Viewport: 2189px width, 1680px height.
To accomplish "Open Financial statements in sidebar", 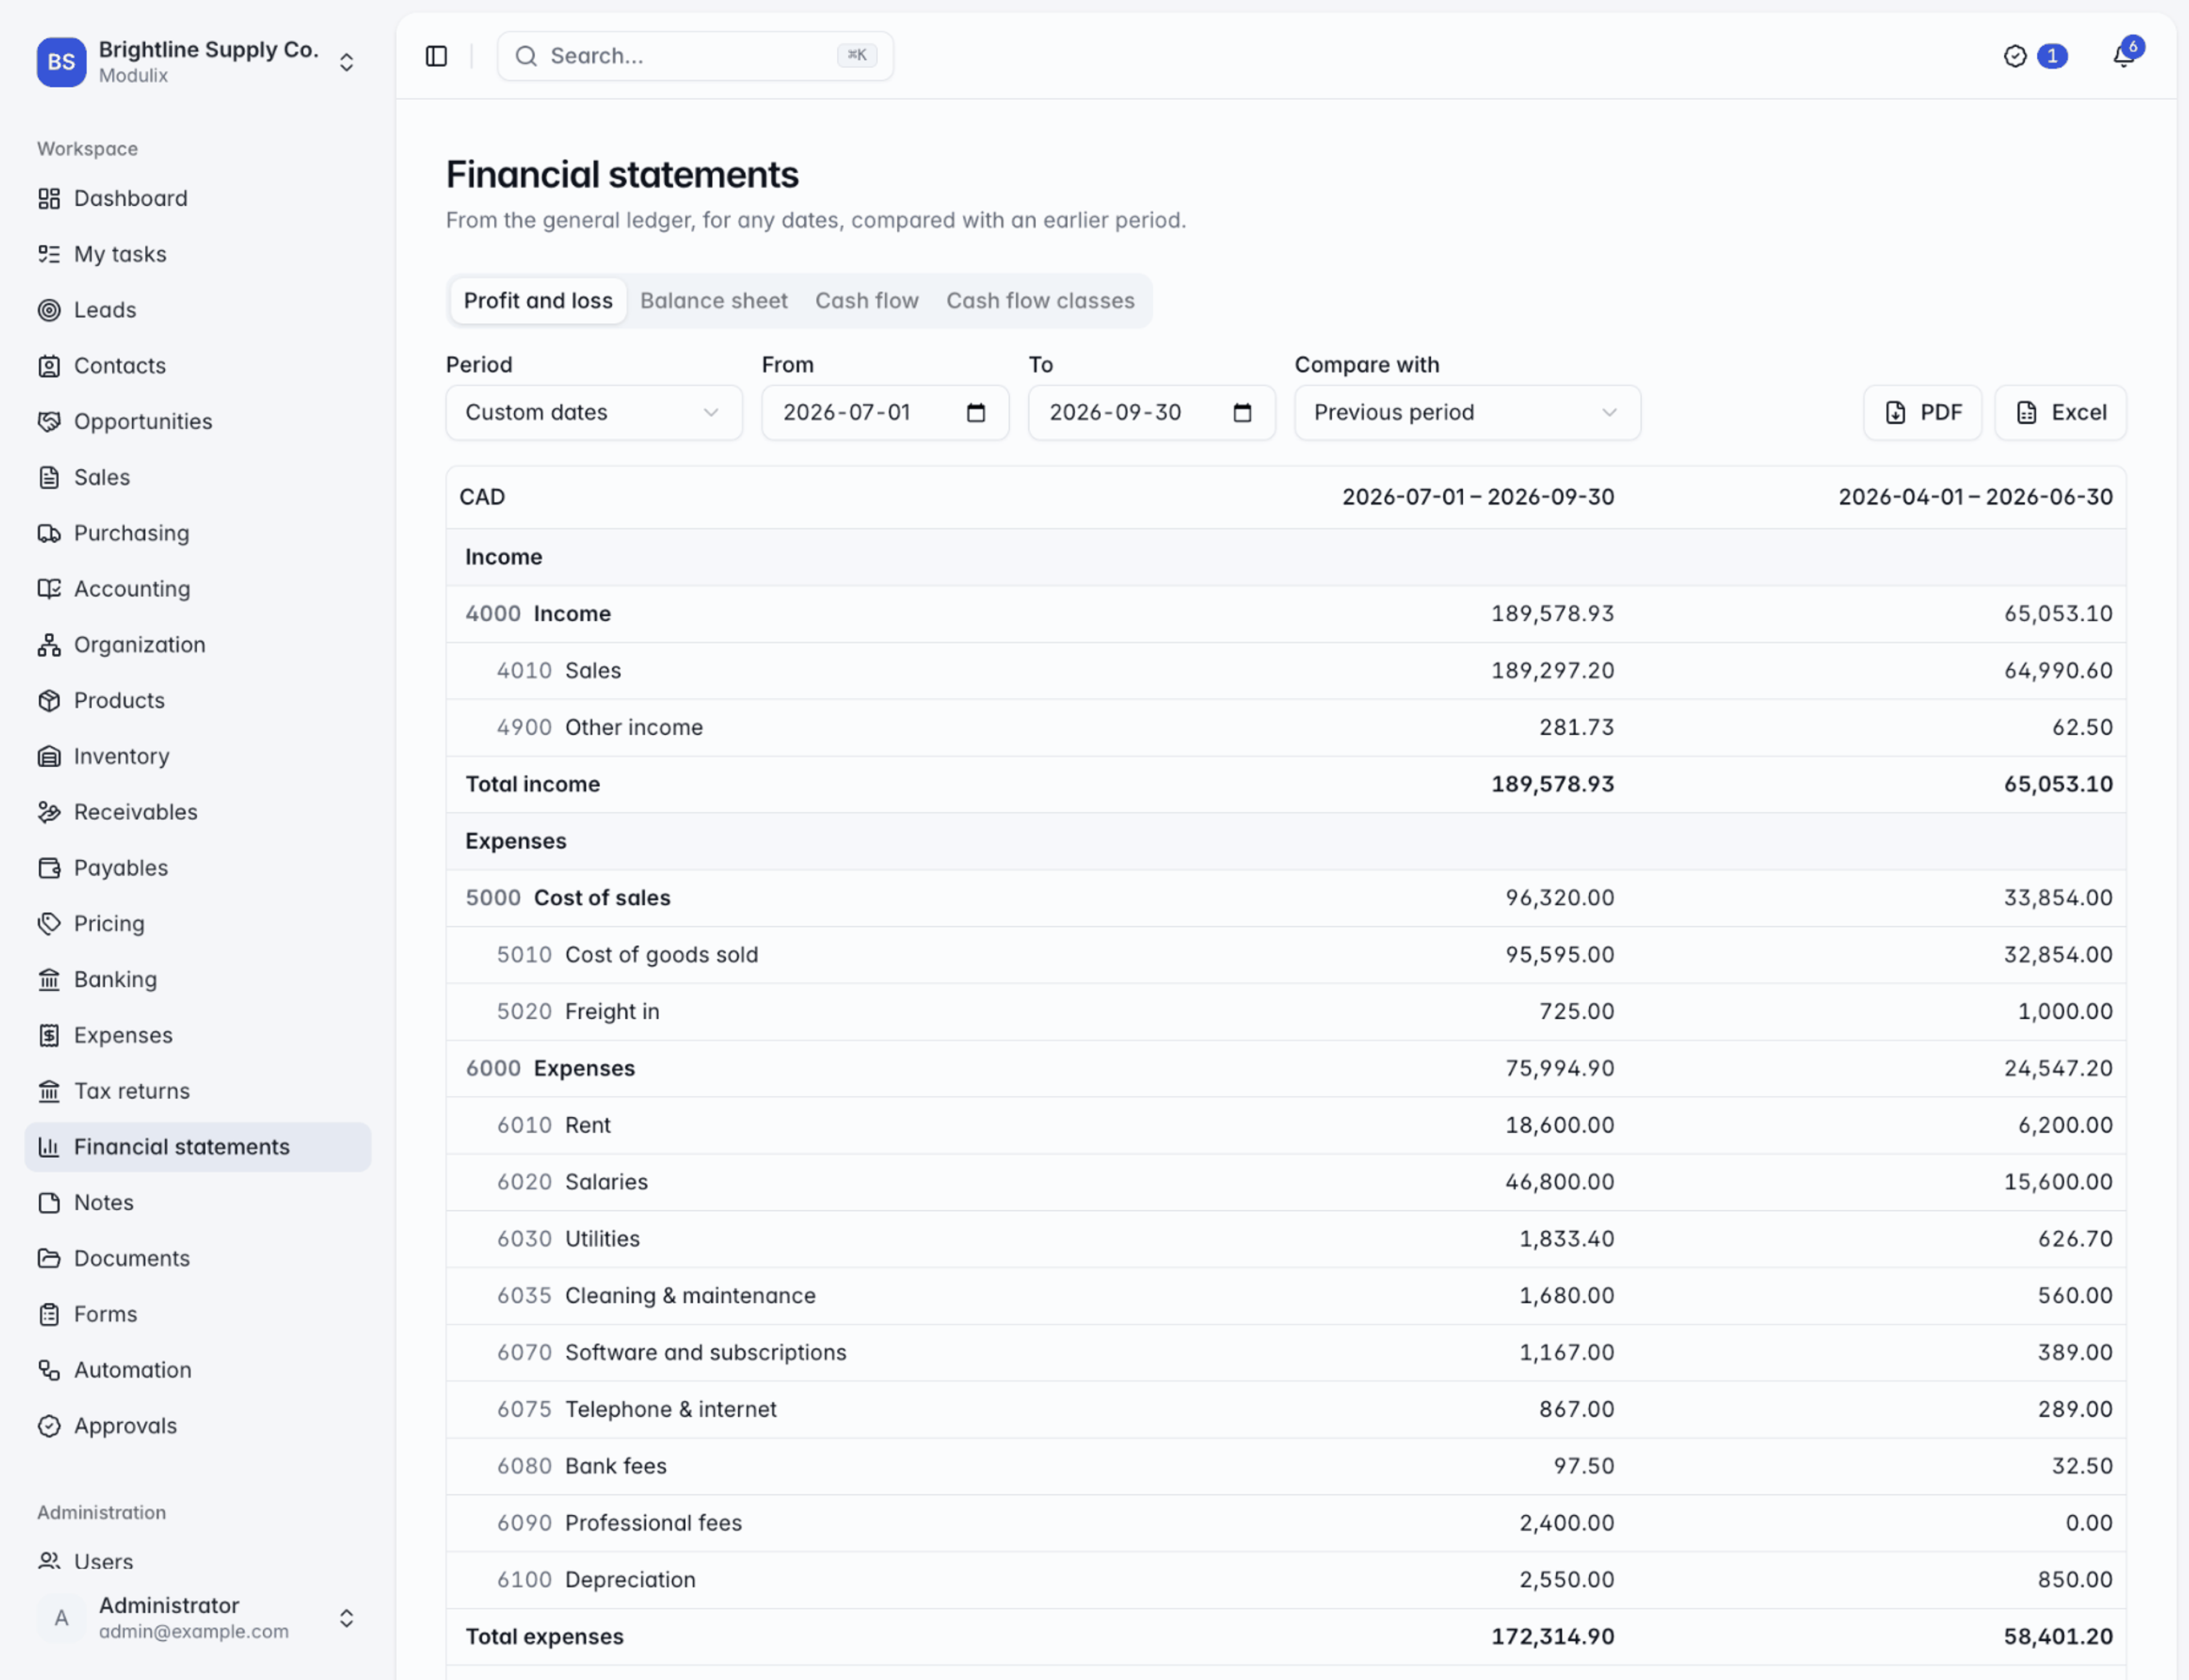I will click(198, 1147).
